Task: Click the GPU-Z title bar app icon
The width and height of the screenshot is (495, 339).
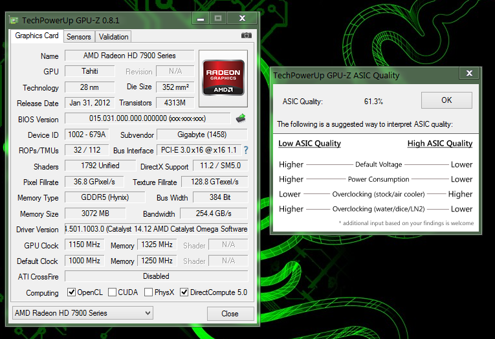Action: pyautogui.click(x=14, y=21)
